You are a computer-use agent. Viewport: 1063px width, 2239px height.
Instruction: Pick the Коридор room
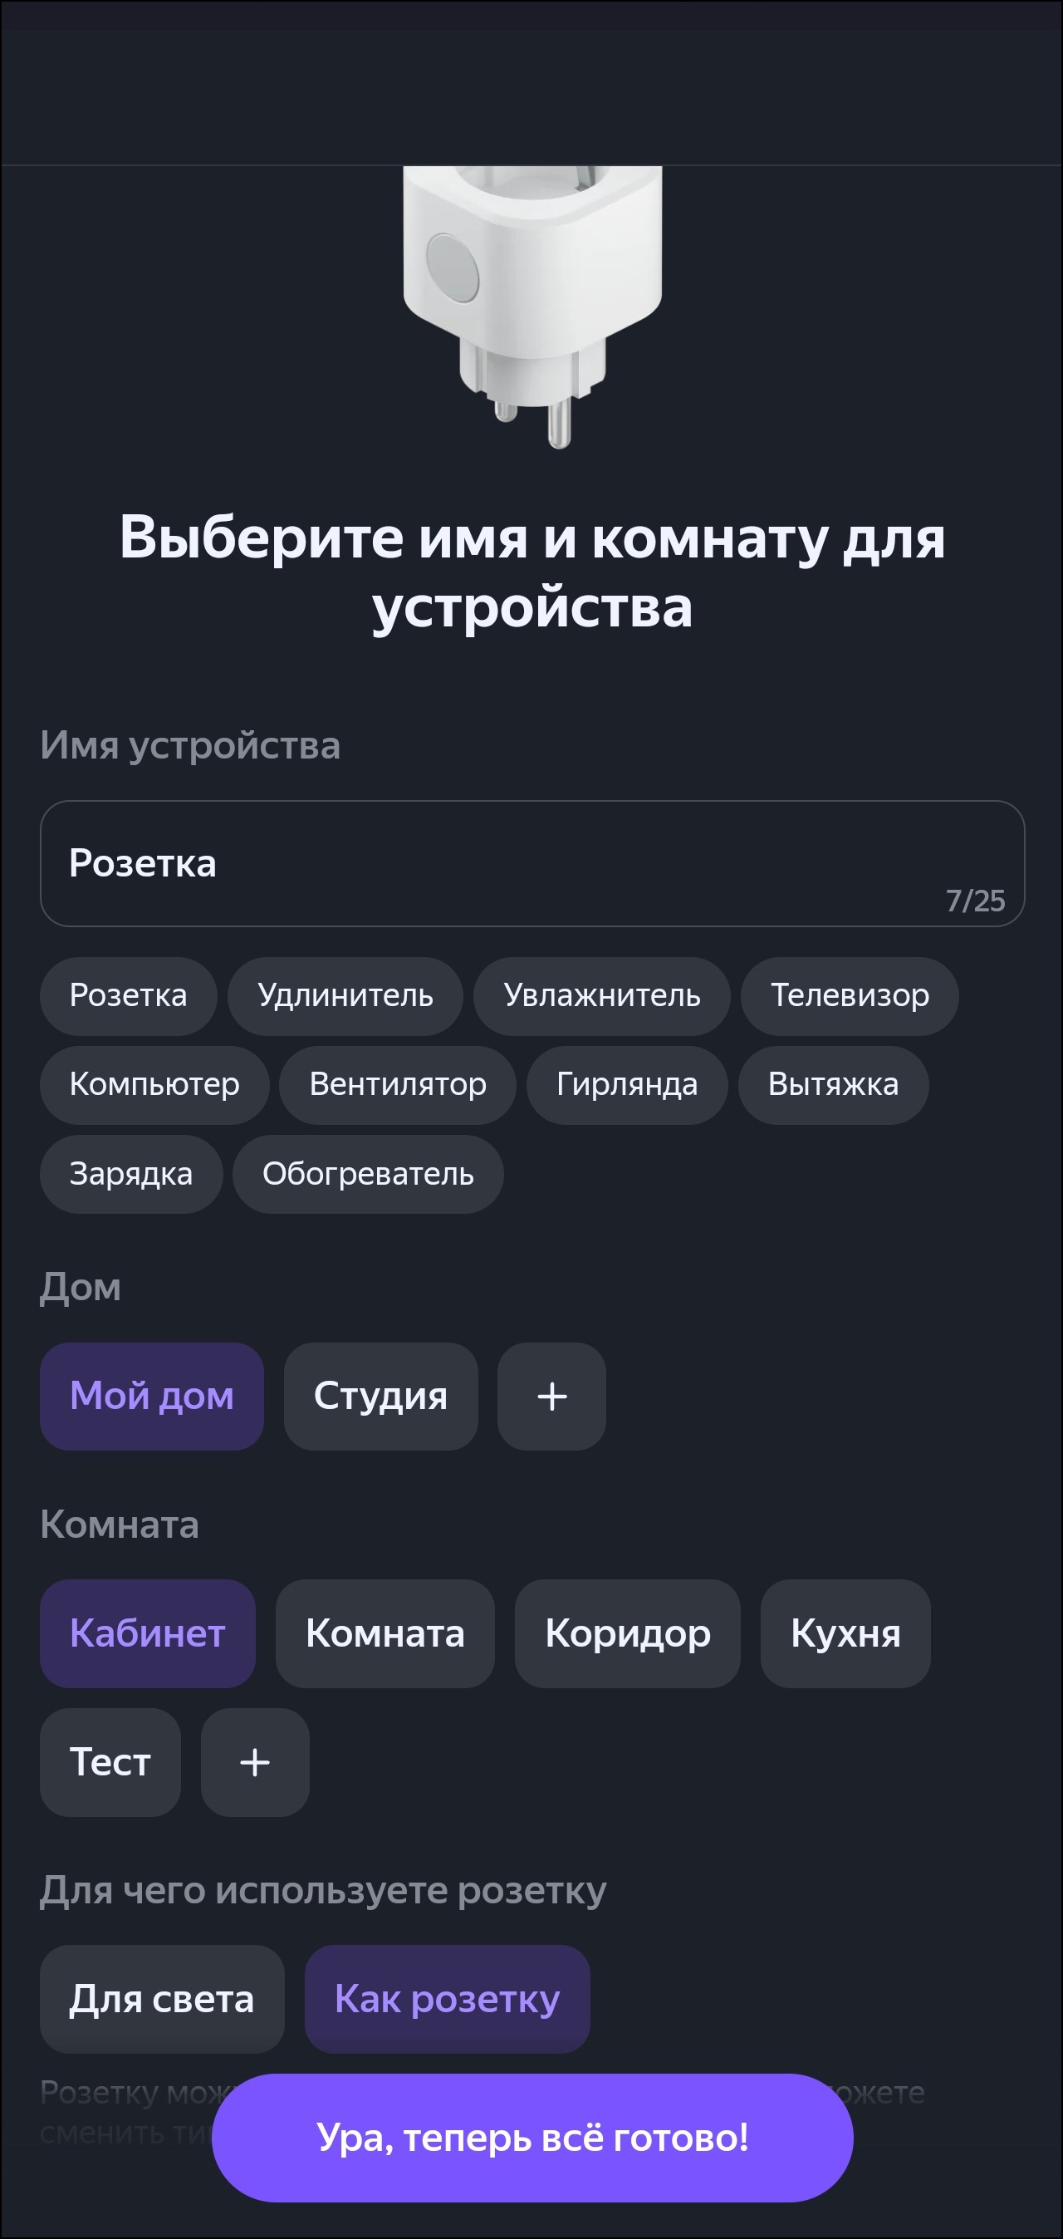[627, 1633]
